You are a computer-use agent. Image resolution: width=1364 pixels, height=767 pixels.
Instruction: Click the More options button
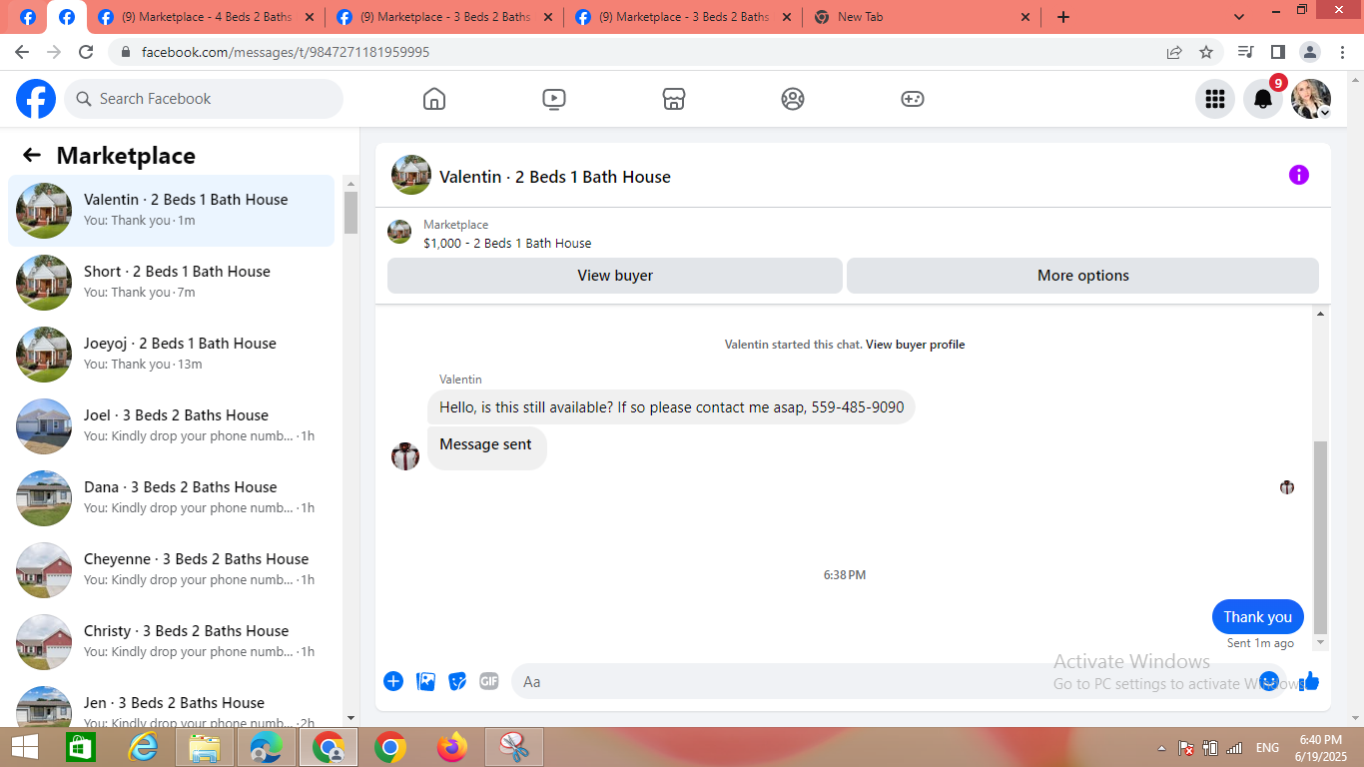1082,276
